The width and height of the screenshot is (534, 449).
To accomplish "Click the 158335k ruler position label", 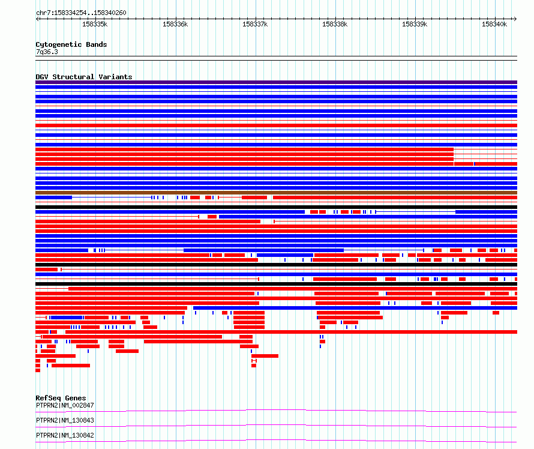I will pos(95,24).
